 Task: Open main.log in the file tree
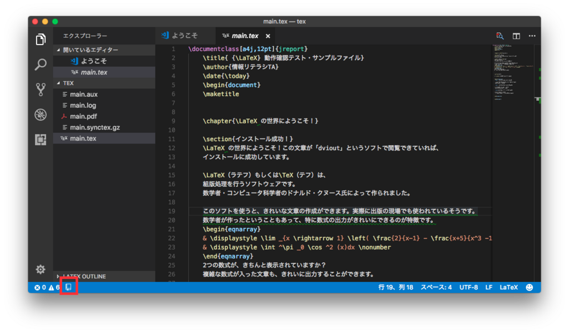point(104,105)
